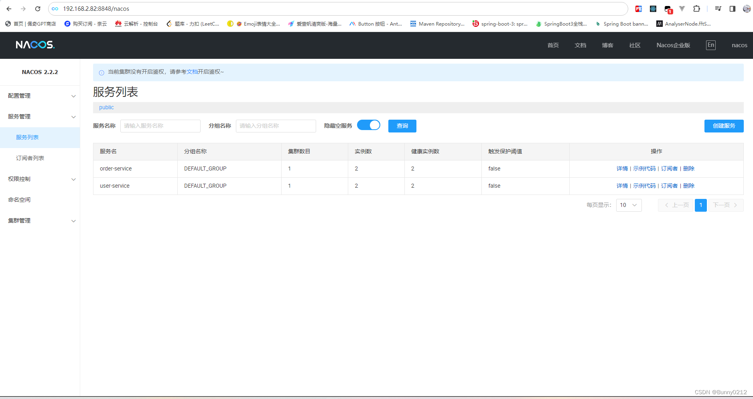Open the 云解析 - 控制台 bookmark

pos(136,24)
